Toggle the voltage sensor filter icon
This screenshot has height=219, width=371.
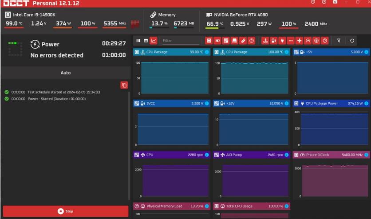[x=274, y=41]
